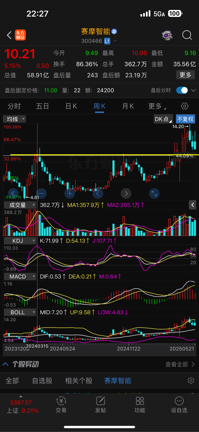The width and height of the screenshot is (199, 432).
Task: Open the DK点 selector
Action: click(163, 119)
